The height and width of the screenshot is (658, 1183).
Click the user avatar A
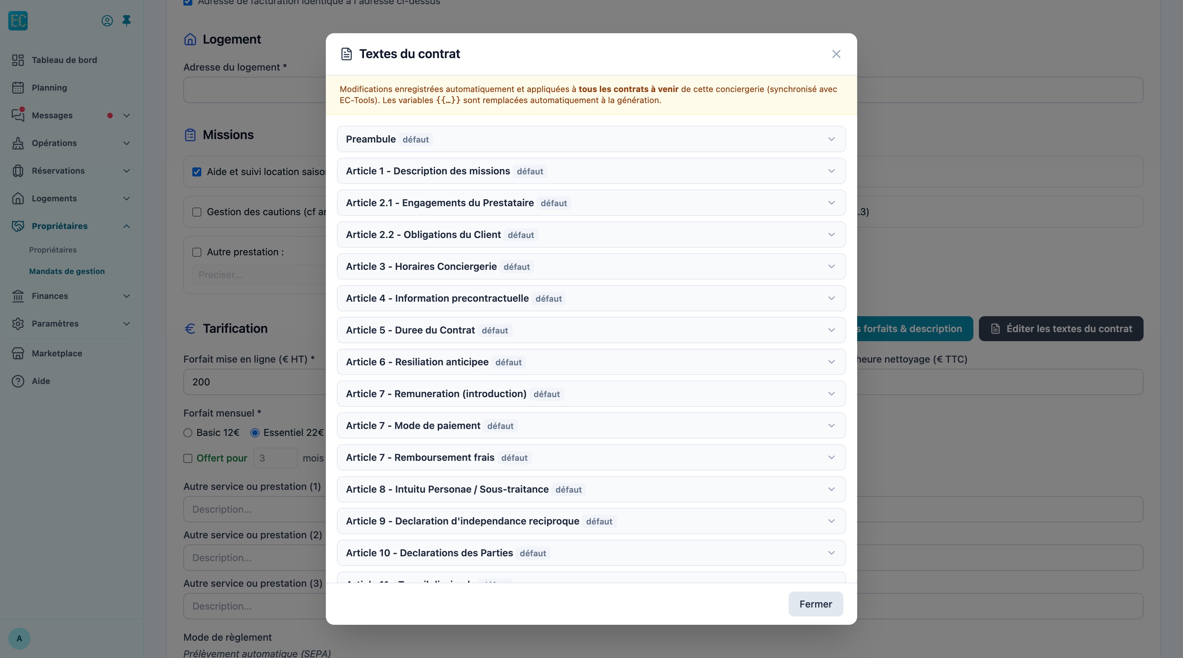pyautogui.click(x=19, y=638)
